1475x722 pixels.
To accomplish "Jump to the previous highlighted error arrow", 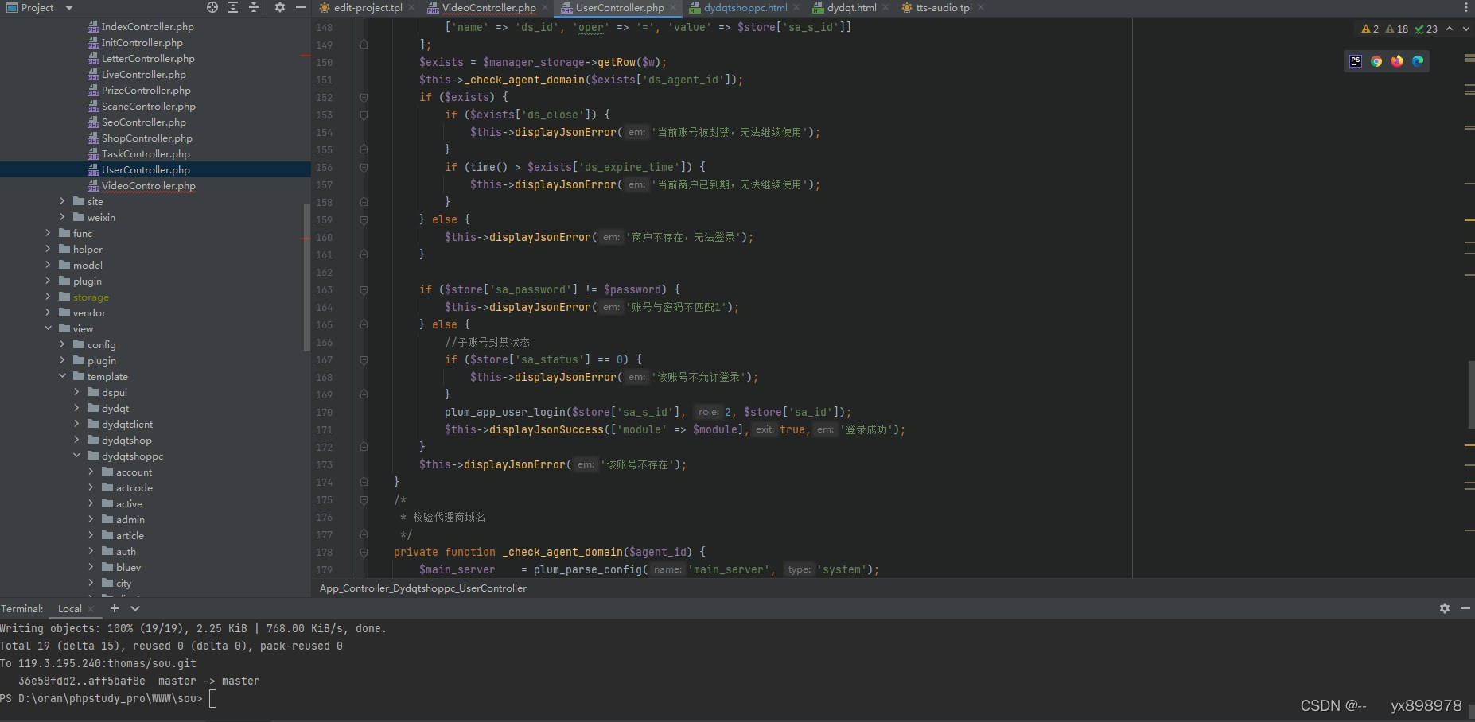I will tap(1450, 29).
